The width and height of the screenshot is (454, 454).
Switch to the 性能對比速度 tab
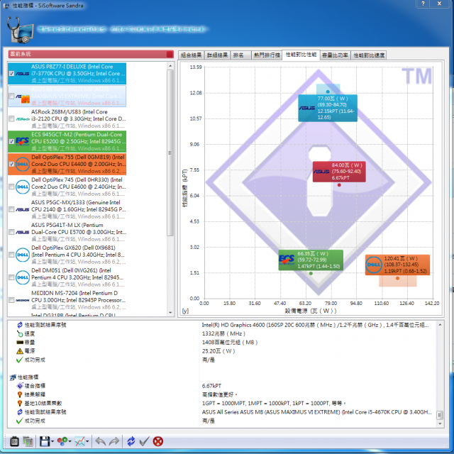(x=369, y=55)
